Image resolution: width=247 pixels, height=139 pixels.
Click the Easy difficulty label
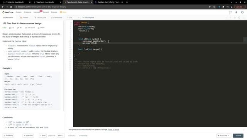tap(4, 28)
